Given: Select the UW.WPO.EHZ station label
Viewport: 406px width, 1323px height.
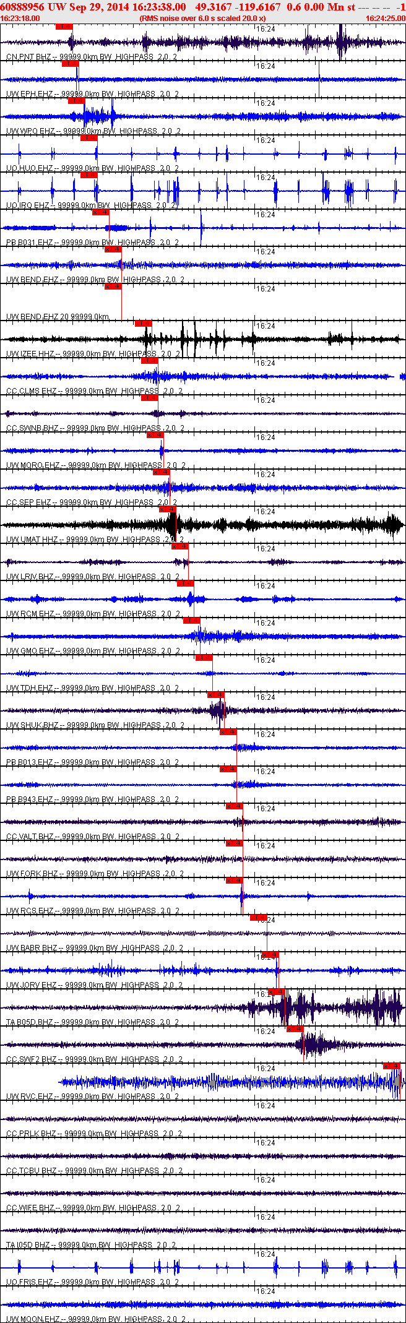Looking at the screenshot, I should pos(93,131).
